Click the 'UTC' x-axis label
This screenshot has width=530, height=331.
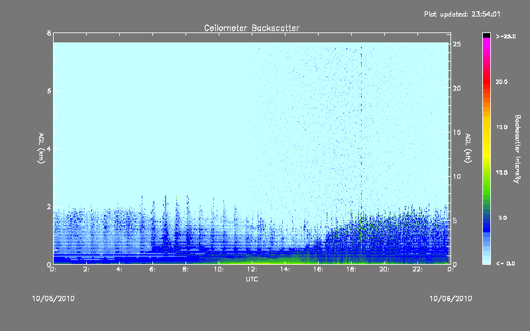click(252, 279)
